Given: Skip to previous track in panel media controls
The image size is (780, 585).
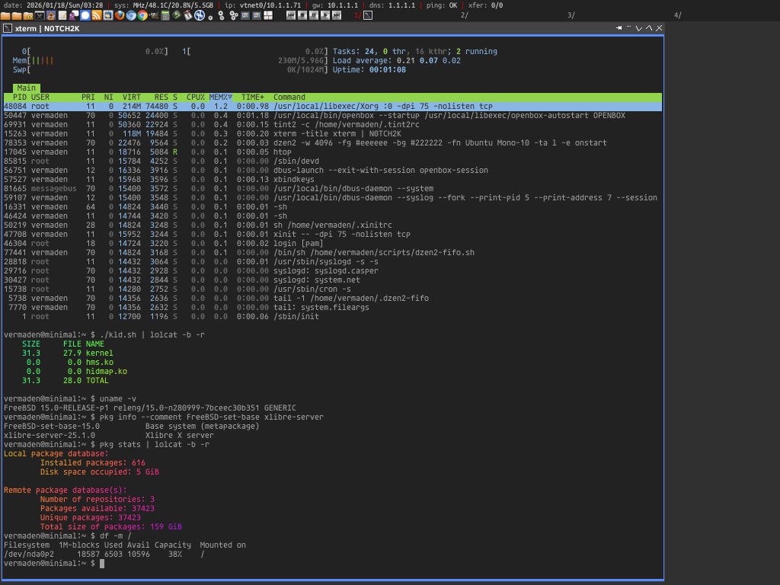Looking at the screenshot, I should click(291, 15).
